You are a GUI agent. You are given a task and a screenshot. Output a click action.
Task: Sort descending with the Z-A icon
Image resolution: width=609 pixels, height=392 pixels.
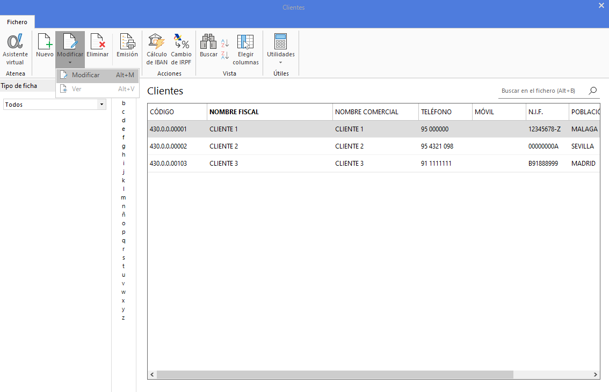tap(225, 55)
